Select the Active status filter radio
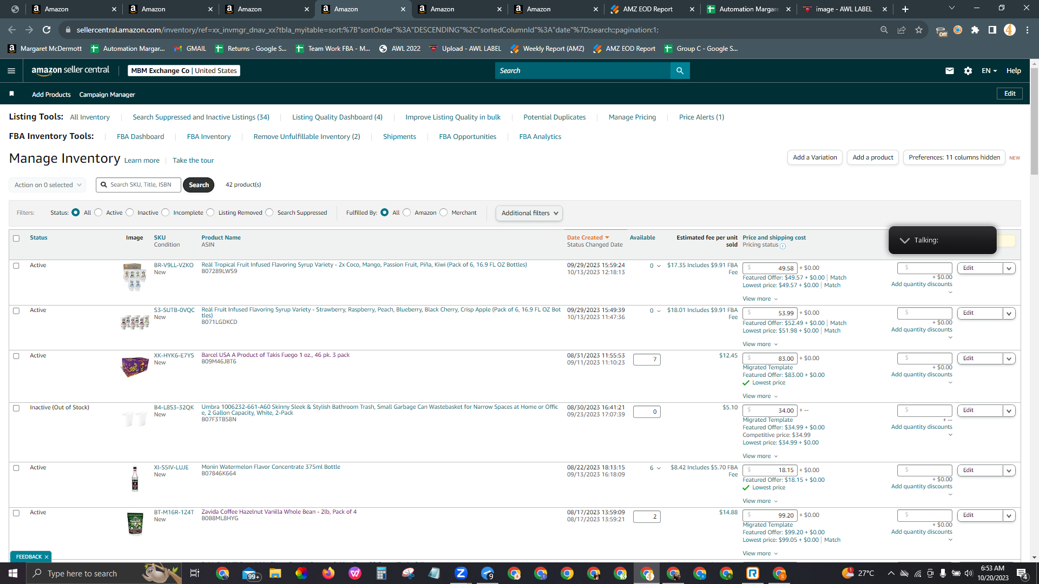 pyautogui.click(x=98, y=213)
